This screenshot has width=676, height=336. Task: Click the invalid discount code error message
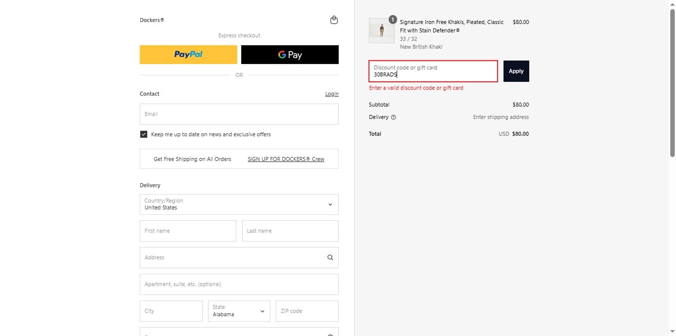coord(416,88)
